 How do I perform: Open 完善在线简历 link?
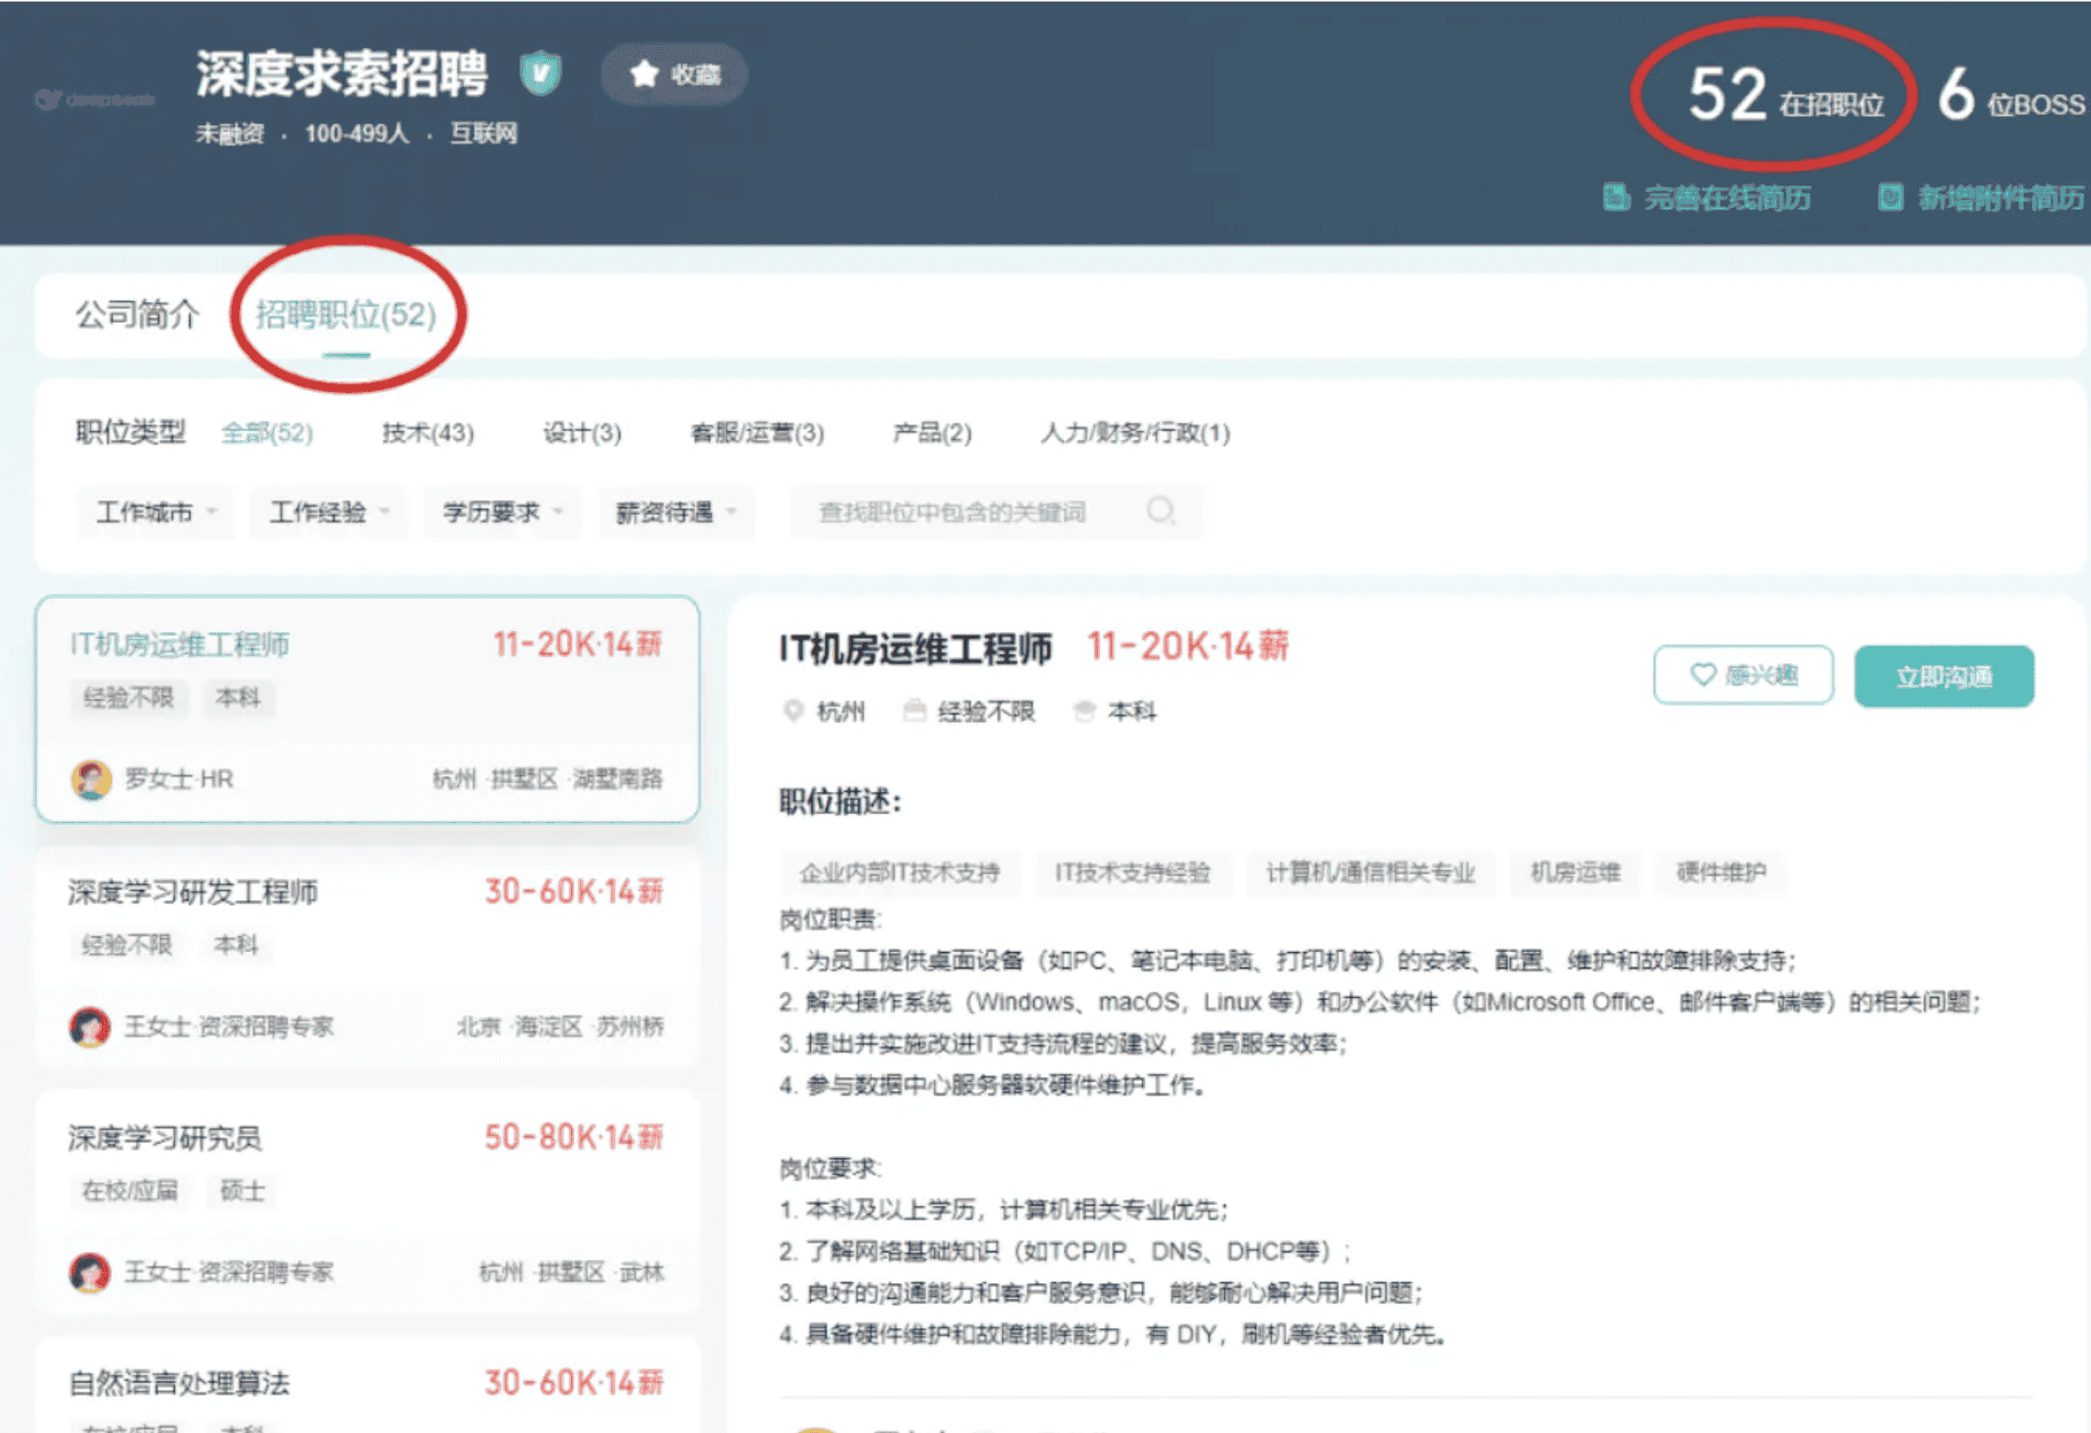(1726, 198)
